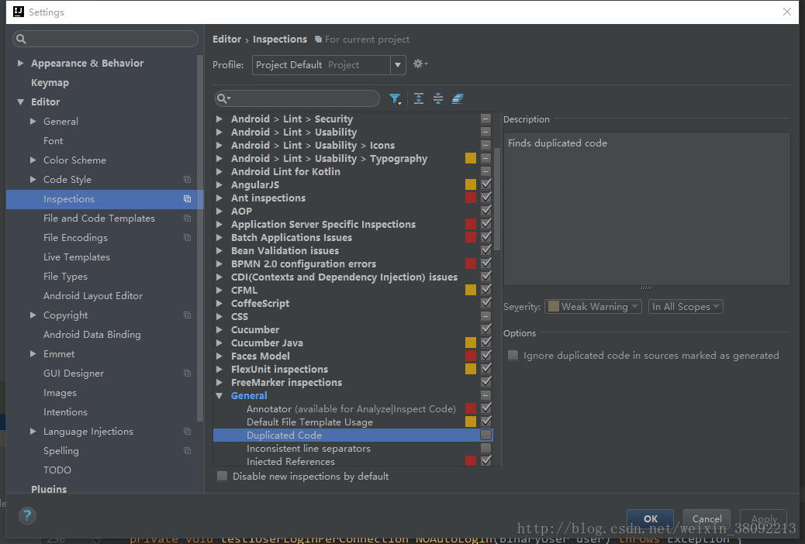Expand the Emmet sidebar node
The width and height of the screenshot is (805, 544).
[33, 353]
